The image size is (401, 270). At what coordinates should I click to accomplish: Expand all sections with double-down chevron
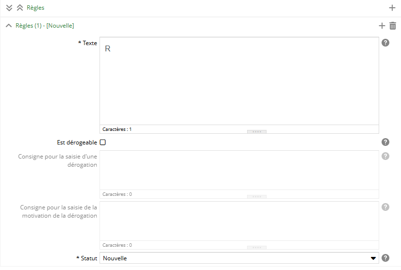click(x=9, y=8)
